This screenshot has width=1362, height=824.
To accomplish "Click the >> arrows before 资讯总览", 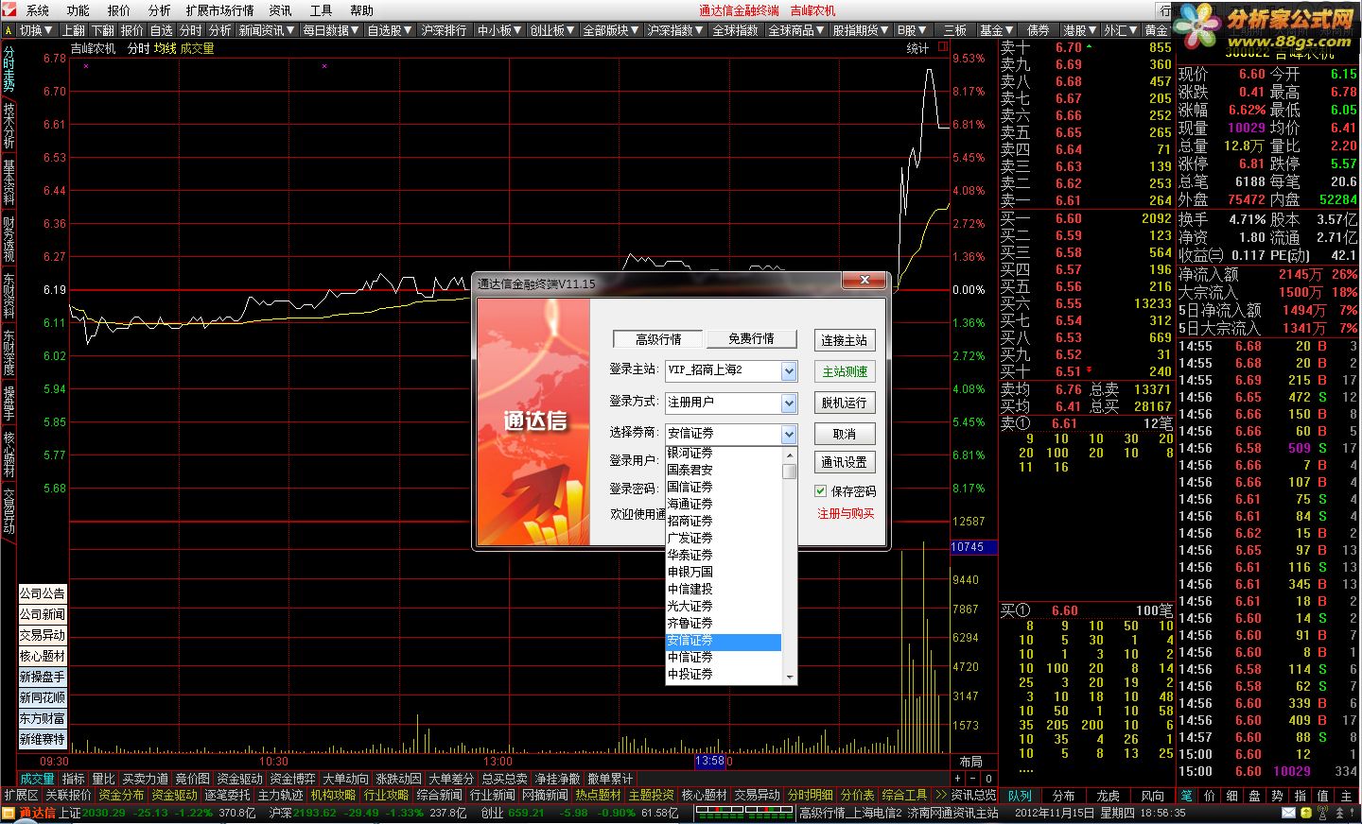I will coord(940,796).
